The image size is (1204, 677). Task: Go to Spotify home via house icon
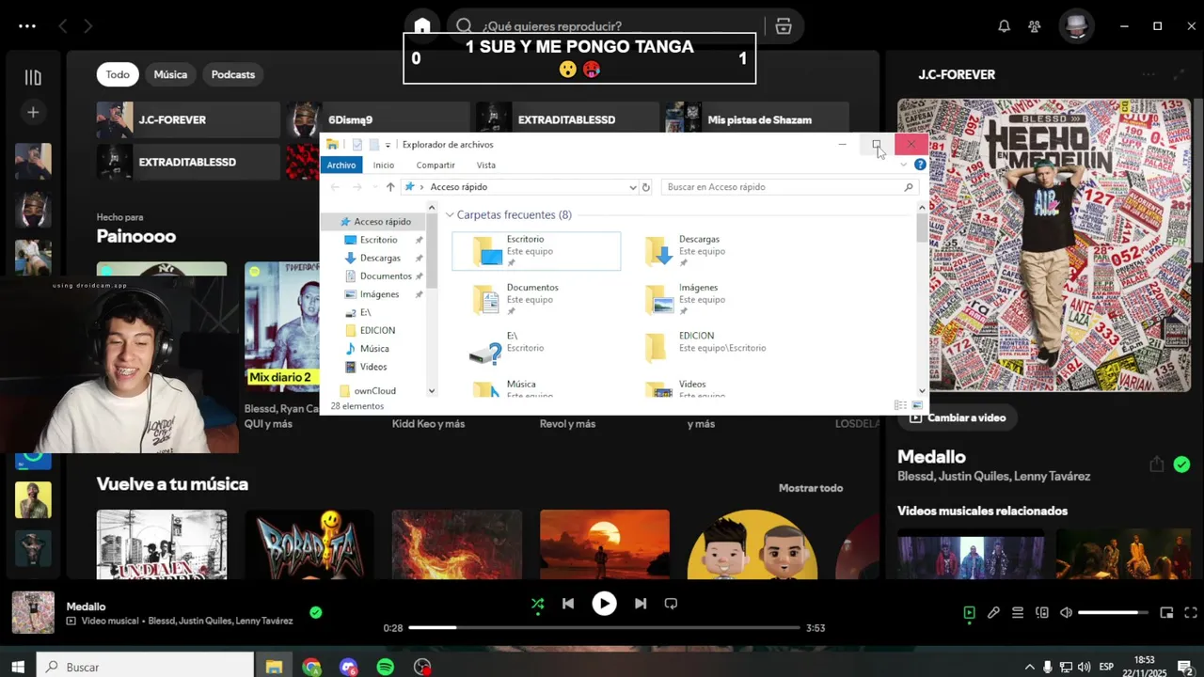(x=422, y=25)
